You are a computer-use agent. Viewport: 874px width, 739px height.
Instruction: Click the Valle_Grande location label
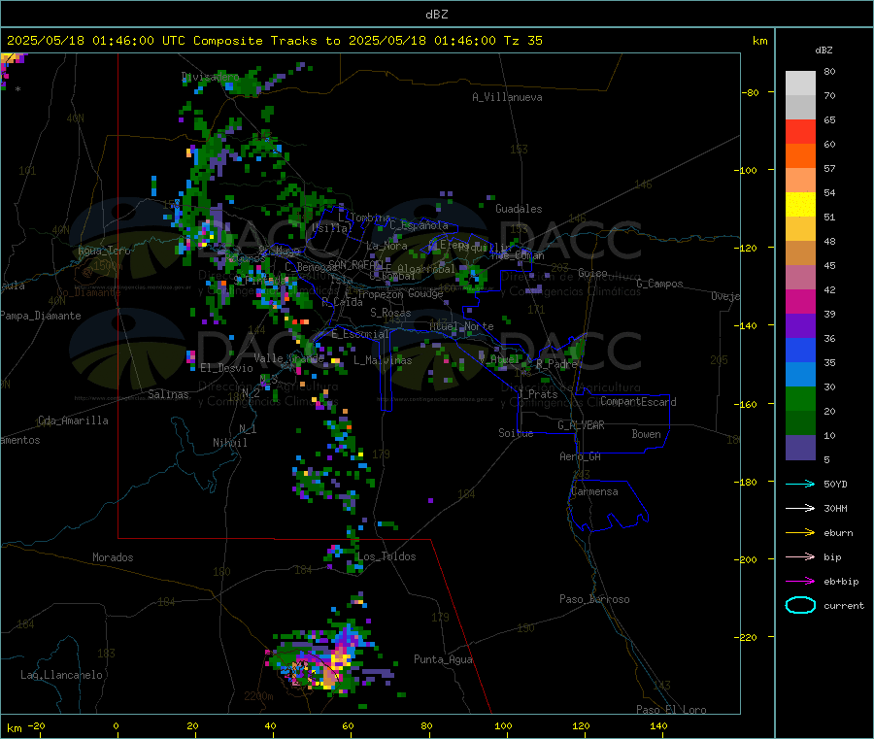(288, 357)
